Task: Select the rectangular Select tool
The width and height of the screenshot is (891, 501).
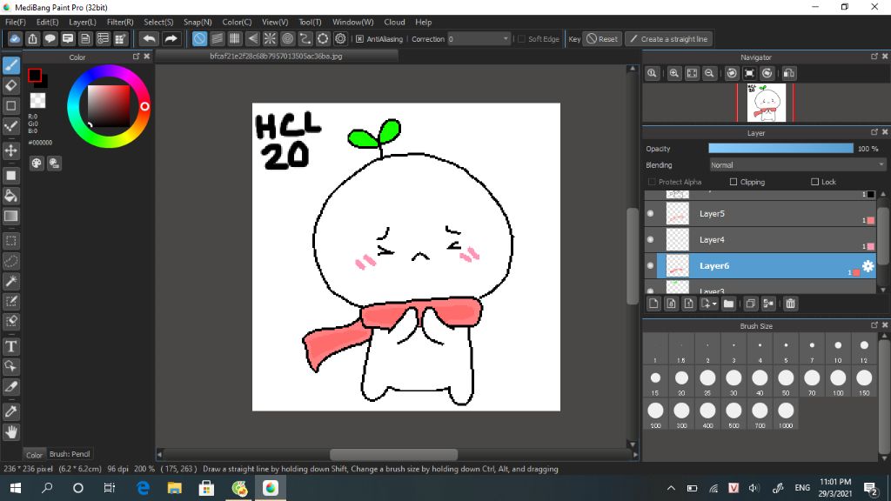Action: (x=11, y=241)
